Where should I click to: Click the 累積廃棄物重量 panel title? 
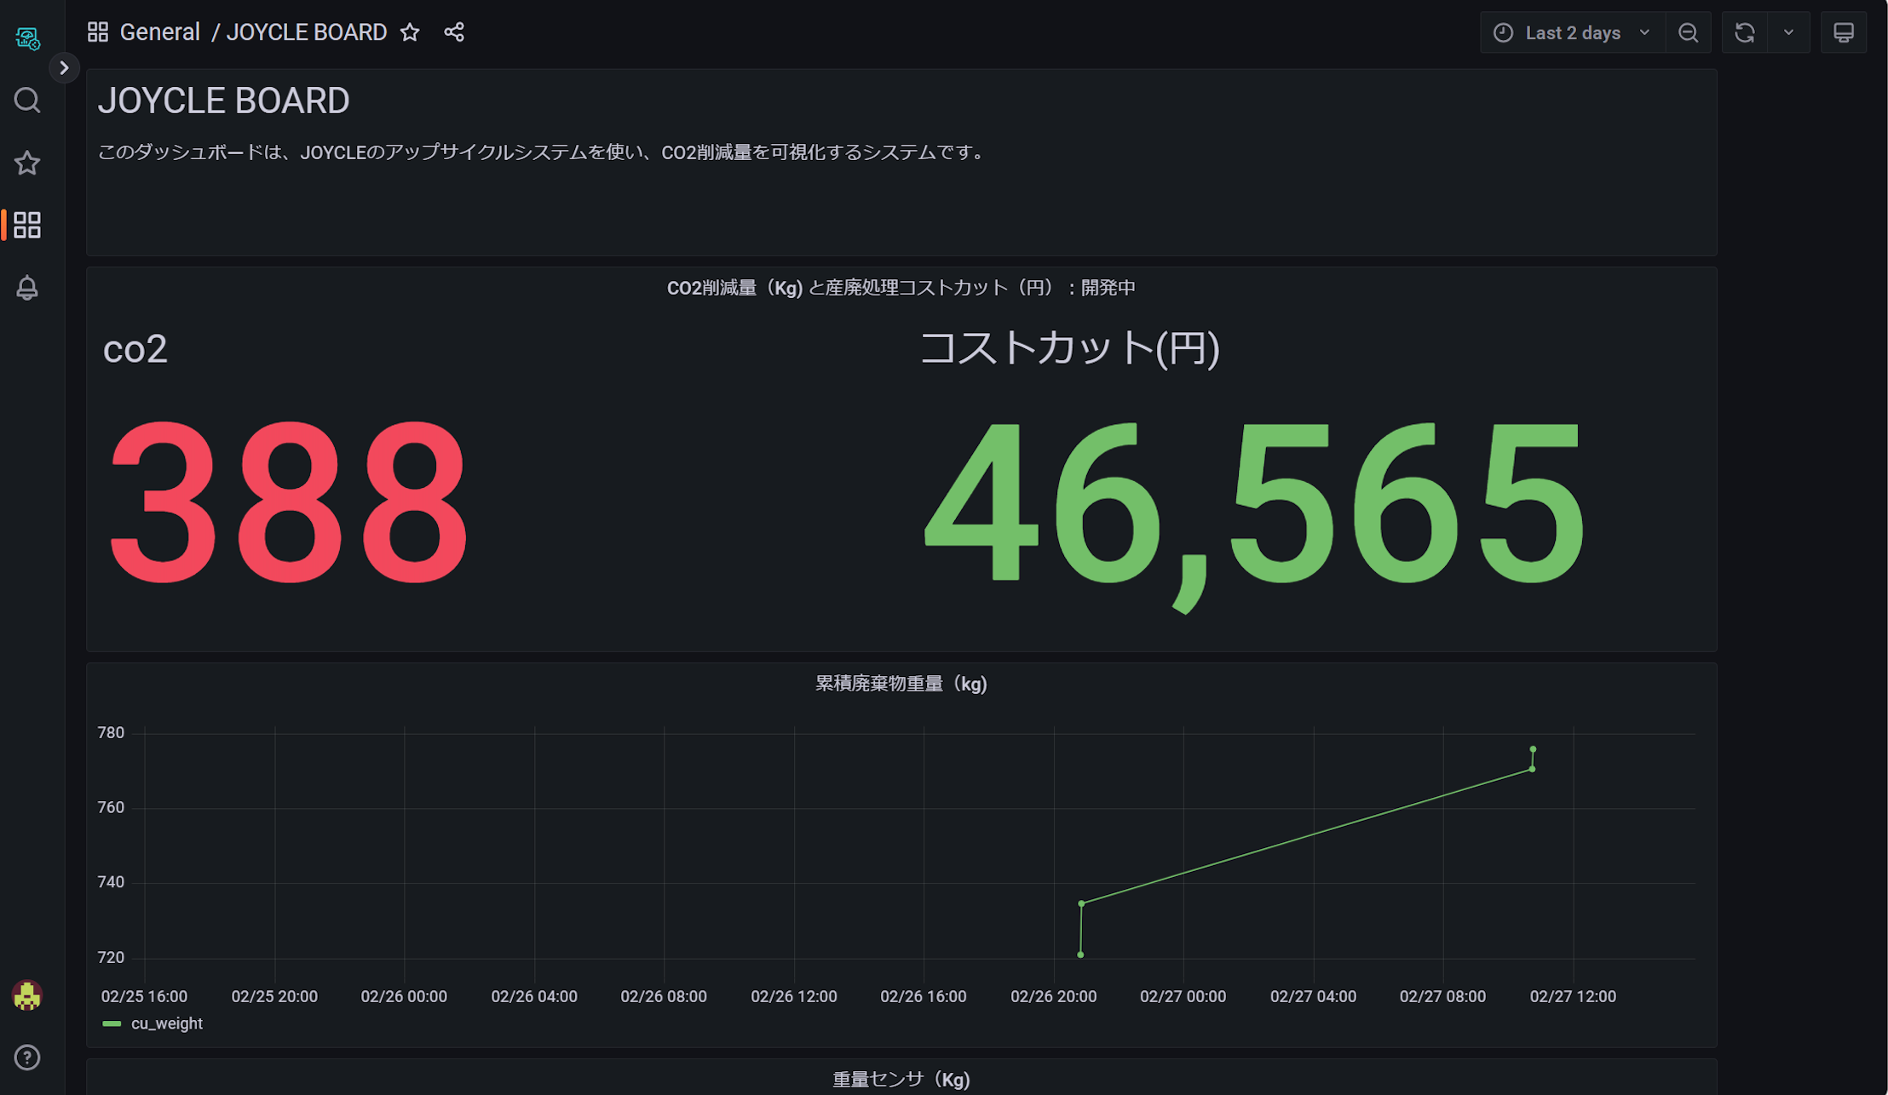point(901,684)
